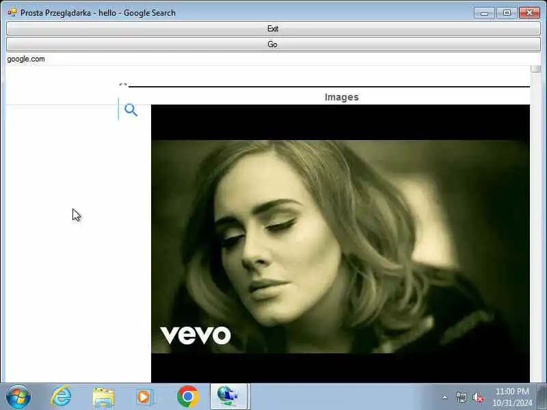Open the Images tab
This screenshot has width=547, height=410.
pyautogui.click(x=341, y=97)
